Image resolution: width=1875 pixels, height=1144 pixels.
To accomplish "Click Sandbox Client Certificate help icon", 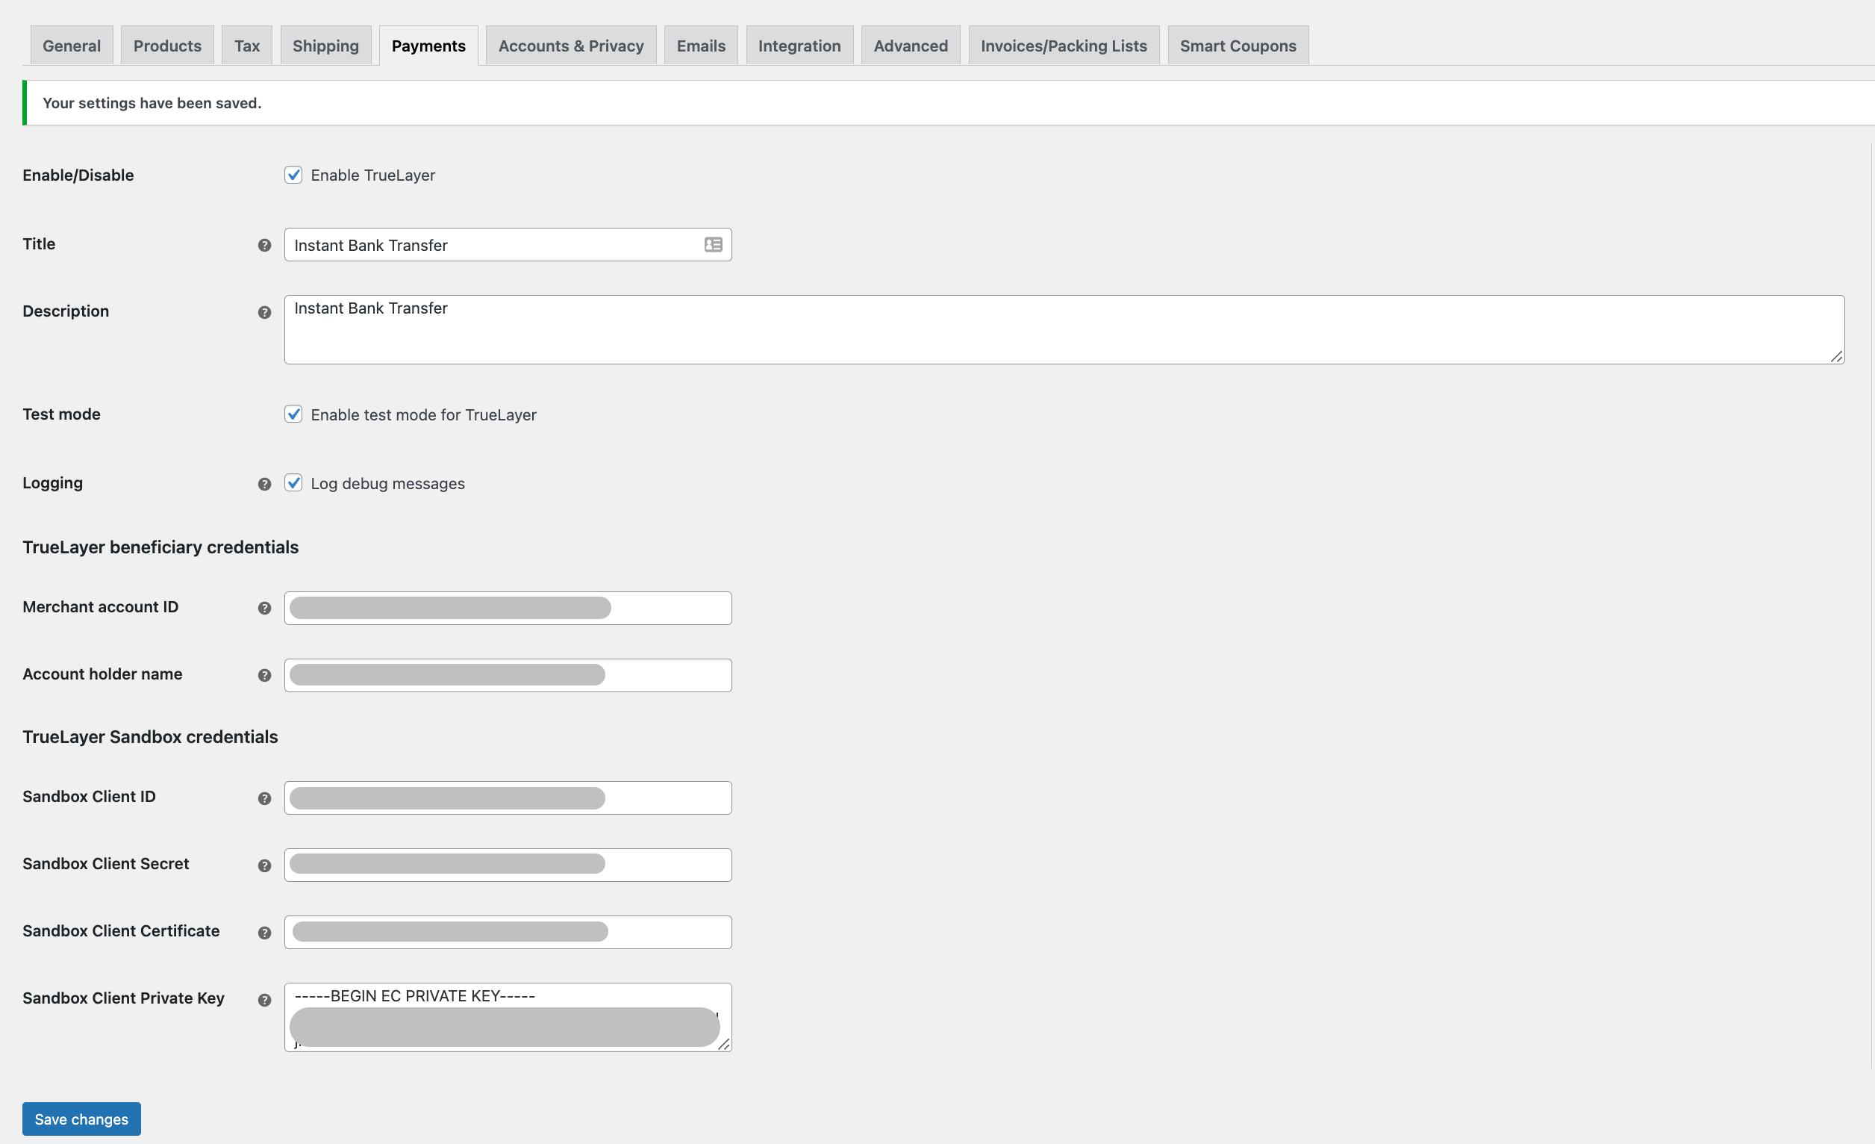I will point(264,933).
